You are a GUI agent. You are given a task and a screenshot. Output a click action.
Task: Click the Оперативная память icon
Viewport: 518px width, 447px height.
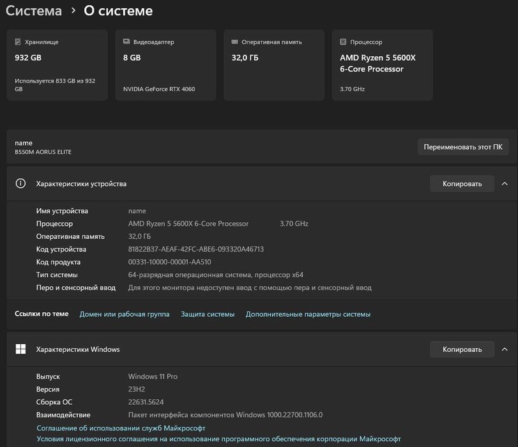coord(235,42)
